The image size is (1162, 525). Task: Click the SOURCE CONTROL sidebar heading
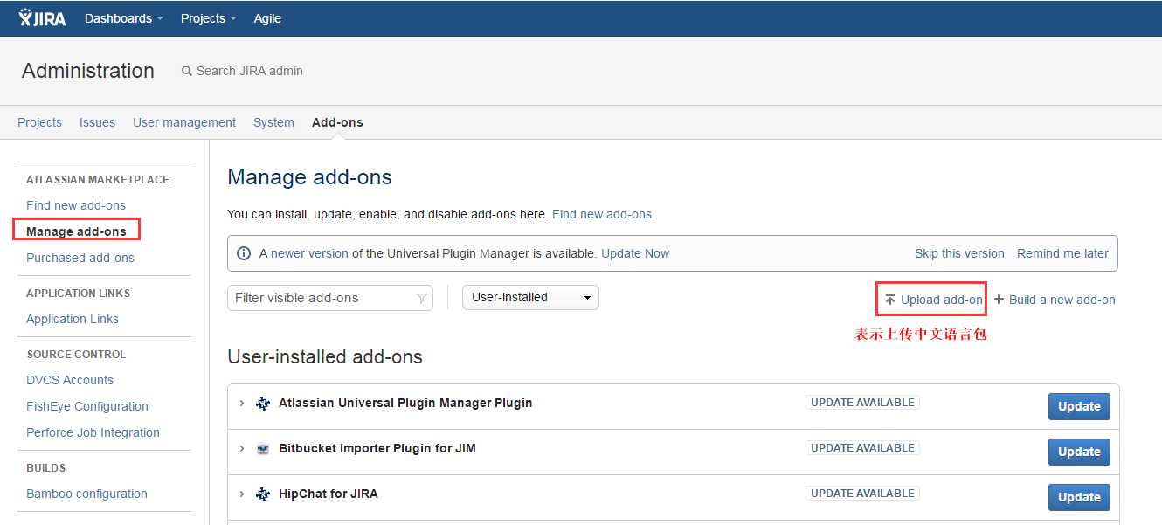click(x=76, y=354)
